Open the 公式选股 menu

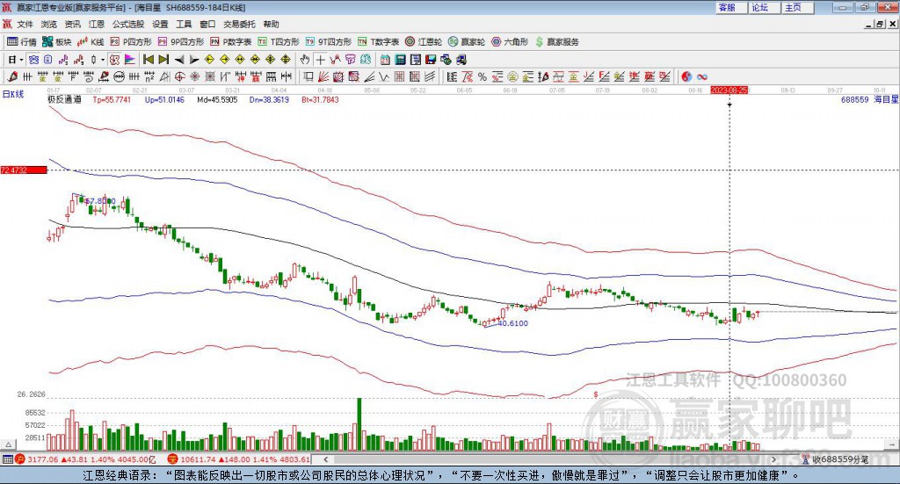(127, 24)
